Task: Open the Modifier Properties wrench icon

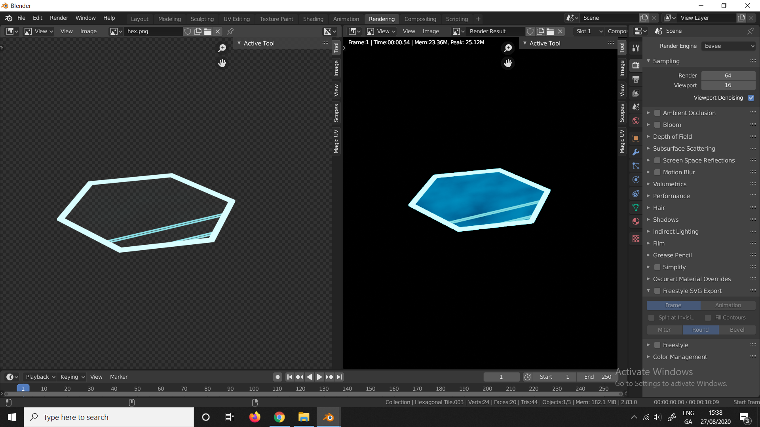Action: (636, 152)
